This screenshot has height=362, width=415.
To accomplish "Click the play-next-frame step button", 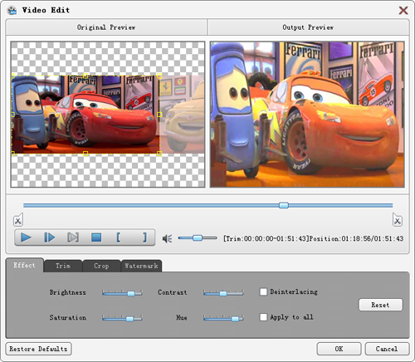I will (x=50, y=237).
